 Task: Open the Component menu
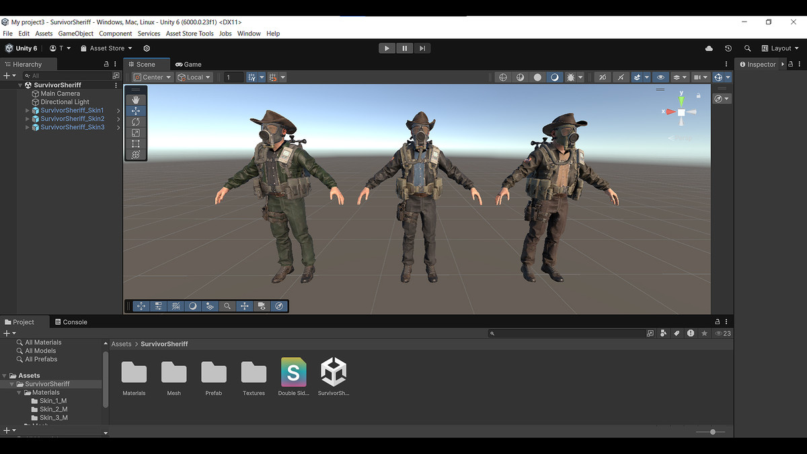pyautogui.click(x=115, y=34)
